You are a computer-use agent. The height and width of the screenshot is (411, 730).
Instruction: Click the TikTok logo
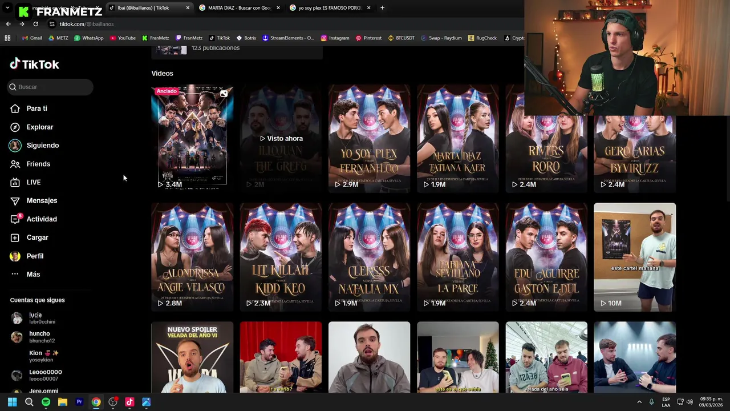[x=34, y=64]
